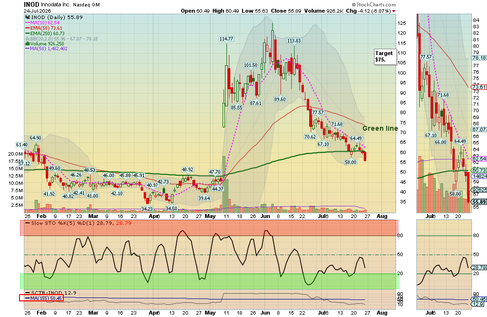Screen dimensions: 487x317
Task: Click the 67.07 middle band axis tag
Action: 479,129
